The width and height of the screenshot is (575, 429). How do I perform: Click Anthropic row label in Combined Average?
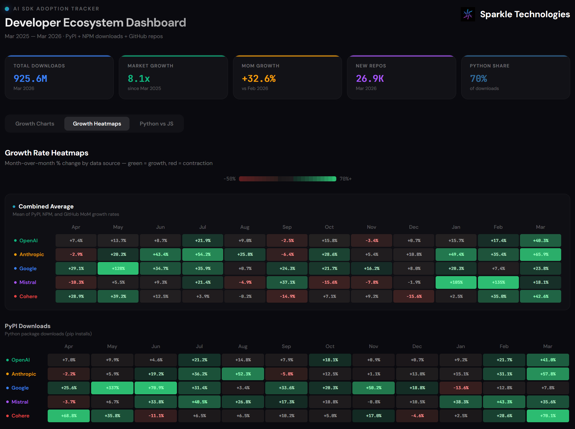(32, 254)
